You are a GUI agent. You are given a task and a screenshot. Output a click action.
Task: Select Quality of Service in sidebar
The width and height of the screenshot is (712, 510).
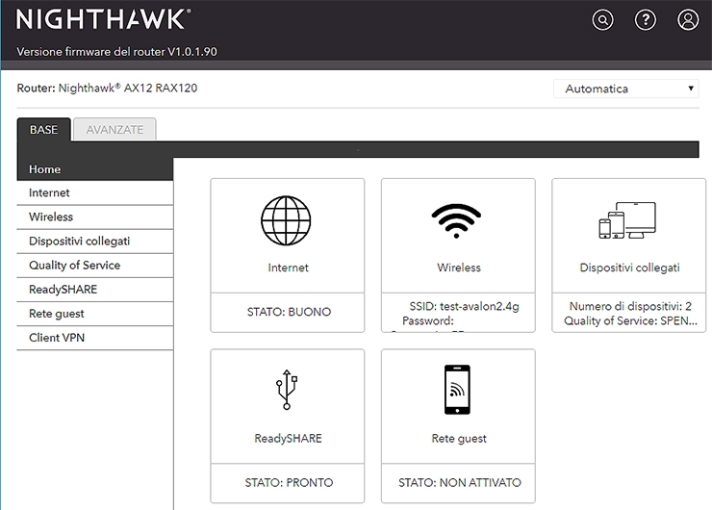pyautogui.click(x=74, y=266)
